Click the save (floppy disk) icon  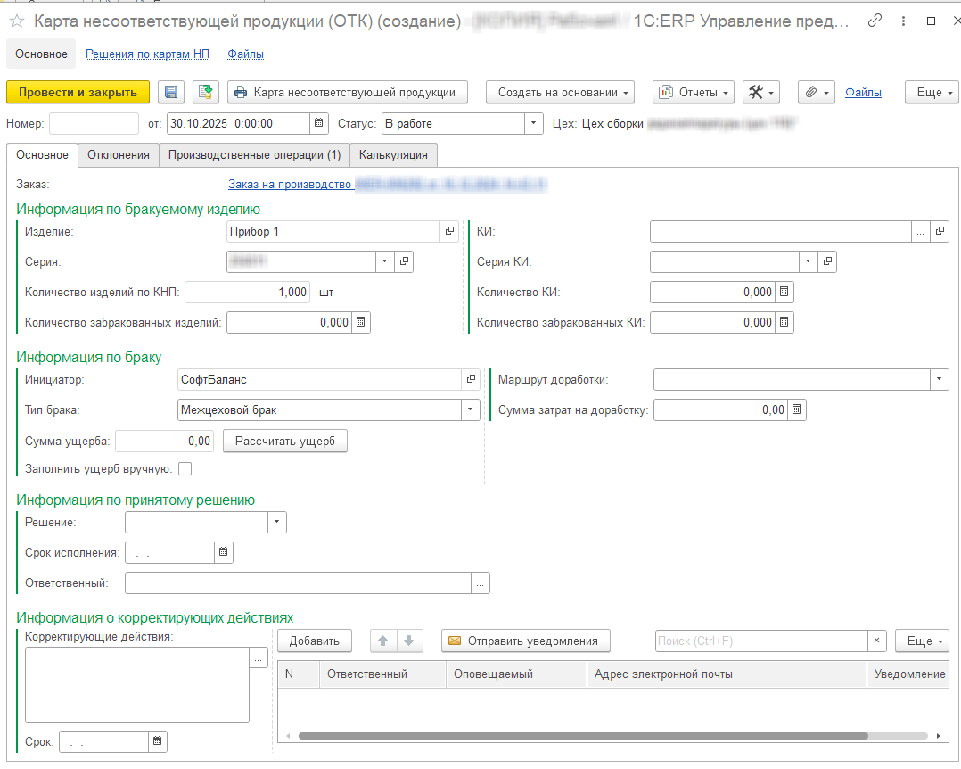pyautogui.click(x=171, y=92)
